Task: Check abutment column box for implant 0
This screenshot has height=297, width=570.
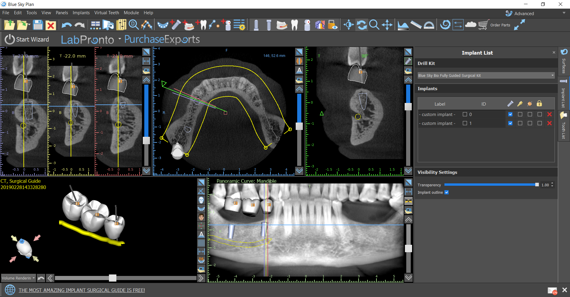Action: click(520, 115)
